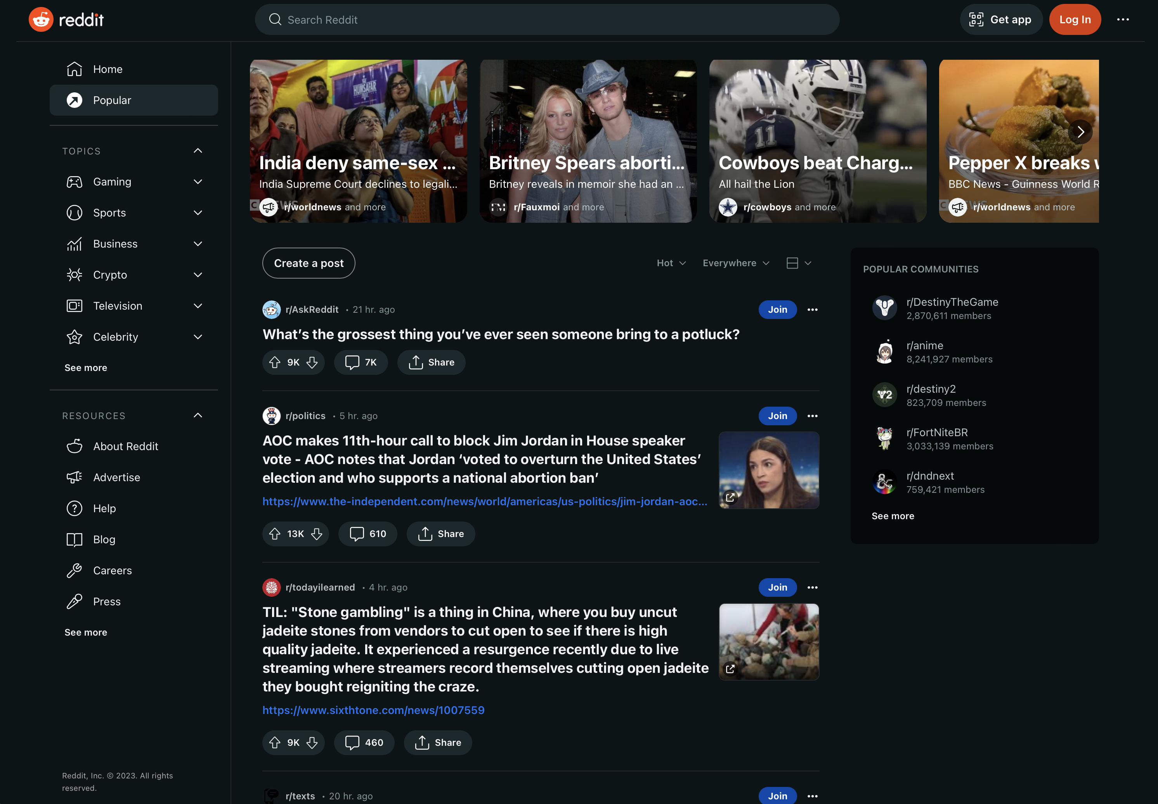Click the sixthtone.com news link
This screenshot has width=1158, height=804.
(373, 710)
